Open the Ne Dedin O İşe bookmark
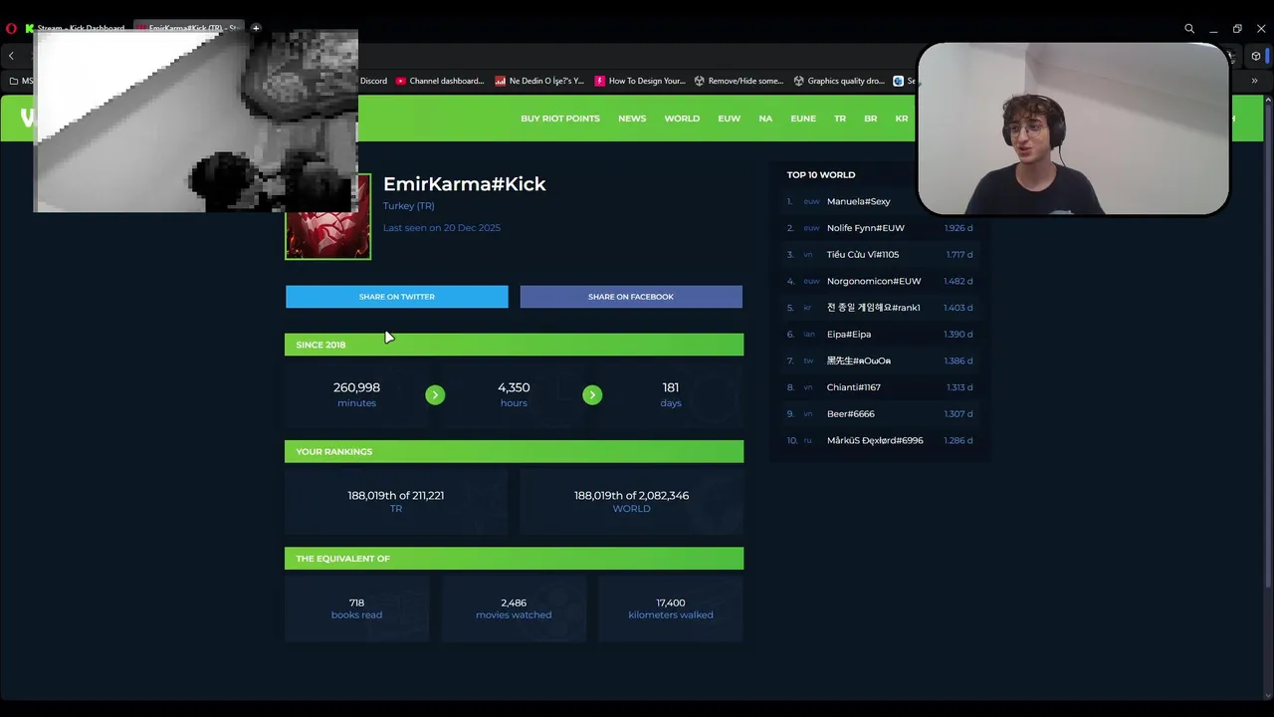The height and width of the screenshot is (717, 1274). [x=539, y=81]
